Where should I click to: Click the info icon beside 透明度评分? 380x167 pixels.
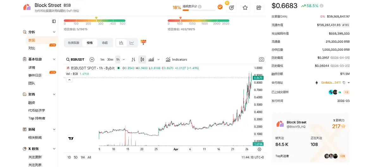pyautogui.click(x=200, y=6)
